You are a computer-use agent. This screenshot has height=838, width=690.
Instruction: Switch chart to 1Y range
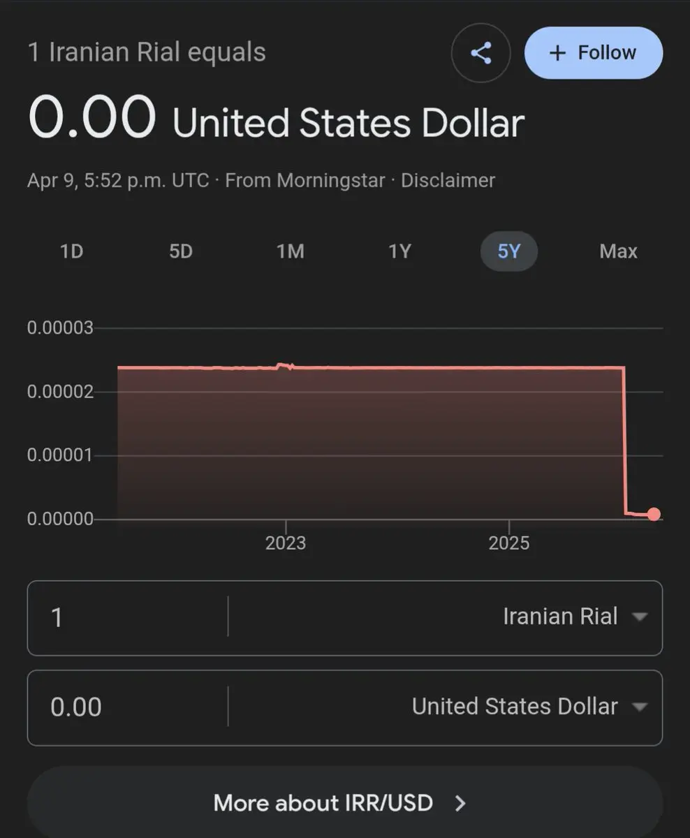pos(399,251)
